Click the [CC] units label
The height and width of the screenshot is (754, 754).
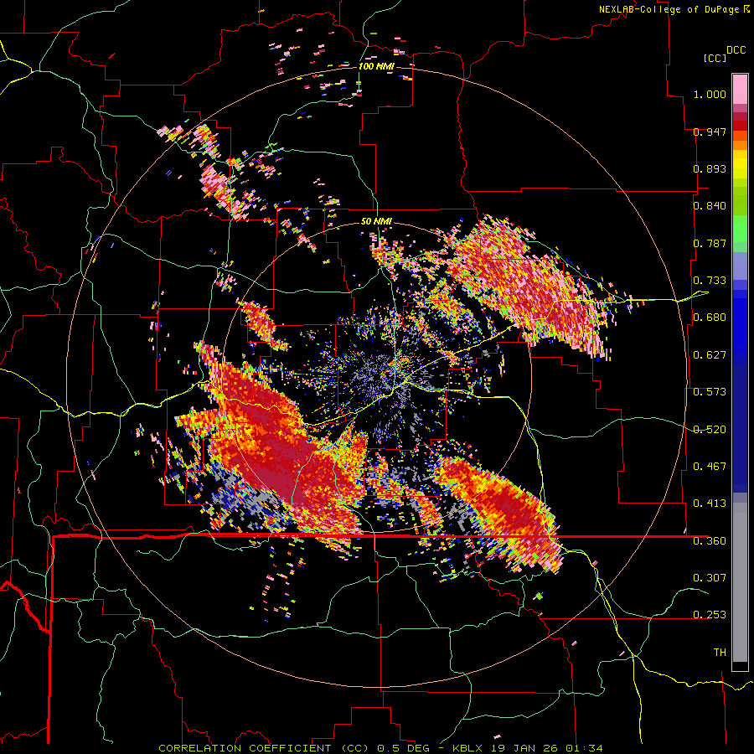click(x=715, y=58)
